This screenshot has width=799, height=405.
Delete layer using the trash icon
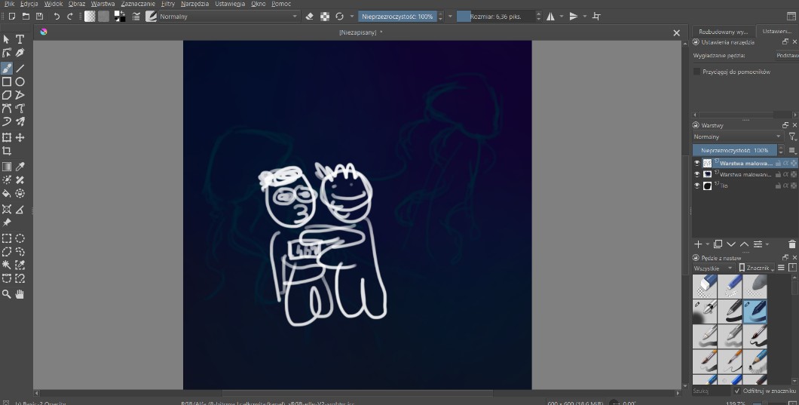(x=791, y=244)
